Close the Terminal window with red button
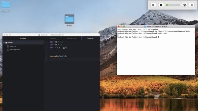Image resolution: width=198 pixels, height=111 pixels. (118, 27)
